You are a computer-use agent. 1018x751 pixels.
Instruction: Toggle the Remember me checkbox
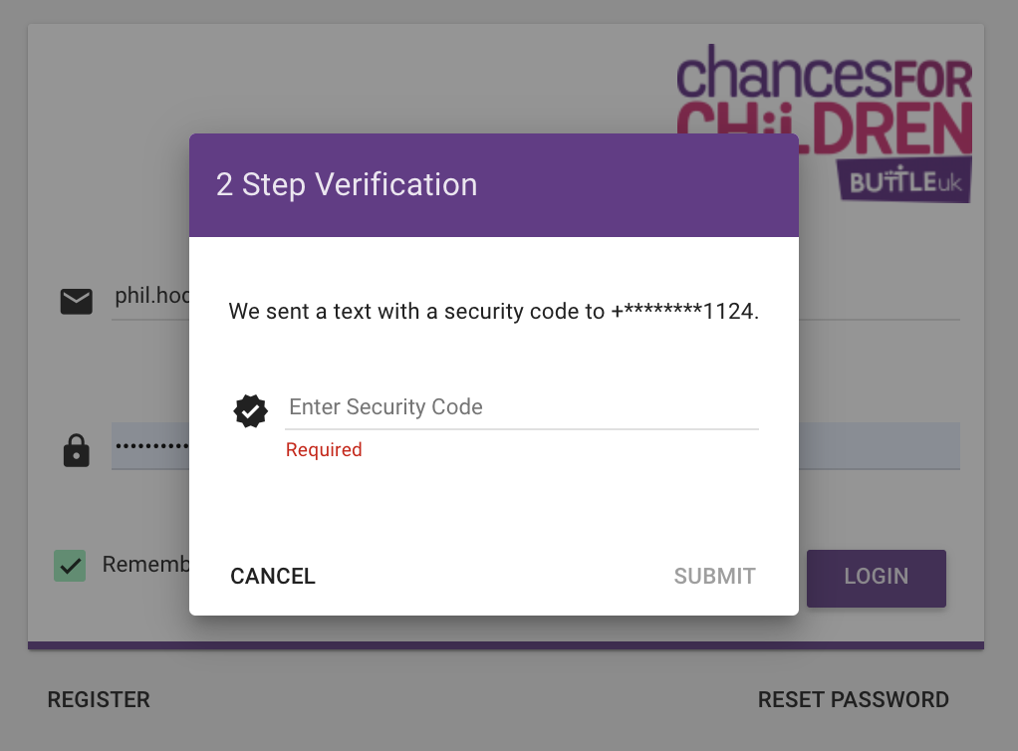[70, 566]
